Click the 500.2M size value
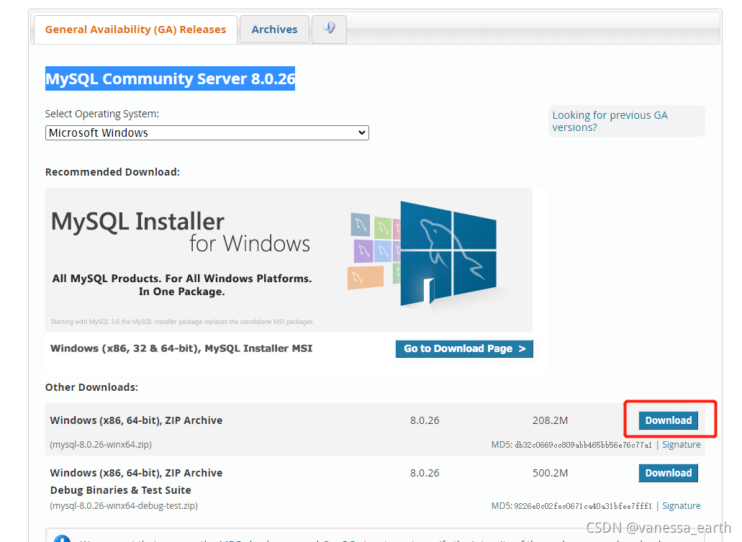Screen dimensions: 742x542 (x=550, y=473)
